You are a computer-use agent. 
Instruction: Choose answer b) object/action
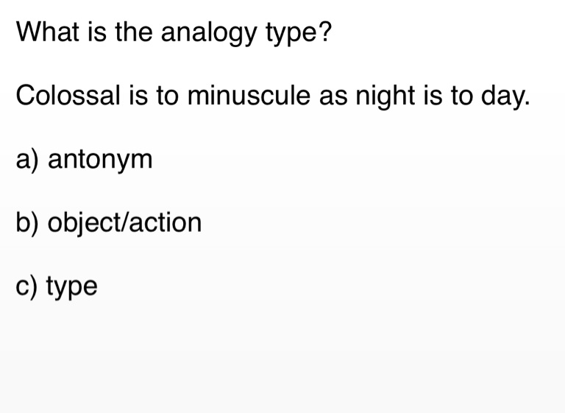(x=108, y=222)
